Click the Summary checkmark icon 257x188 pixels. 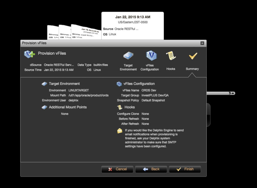coord(192,56)
